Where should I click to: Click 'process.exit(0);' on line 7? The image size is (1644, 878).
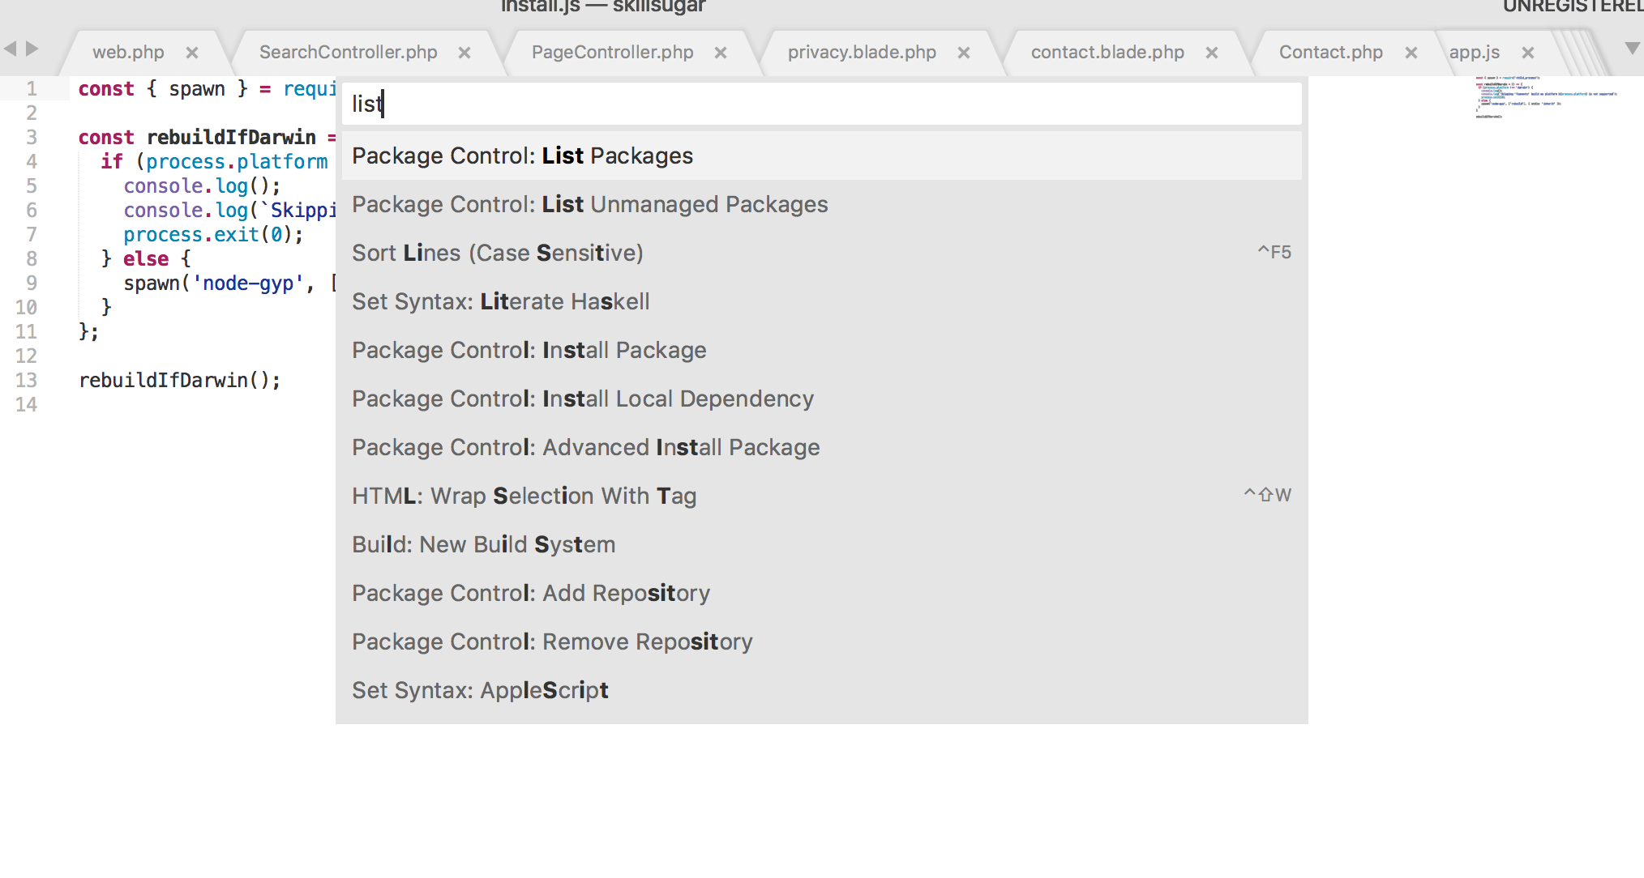(x=213, y=235)
